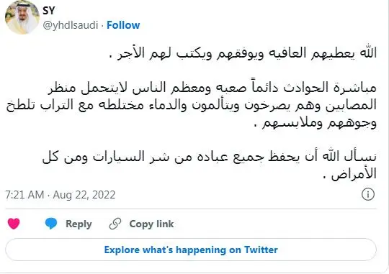Viewport: 389px width, 274px height.
Task: Click the blue reply speech bubble icon
Action: [51, 224]
